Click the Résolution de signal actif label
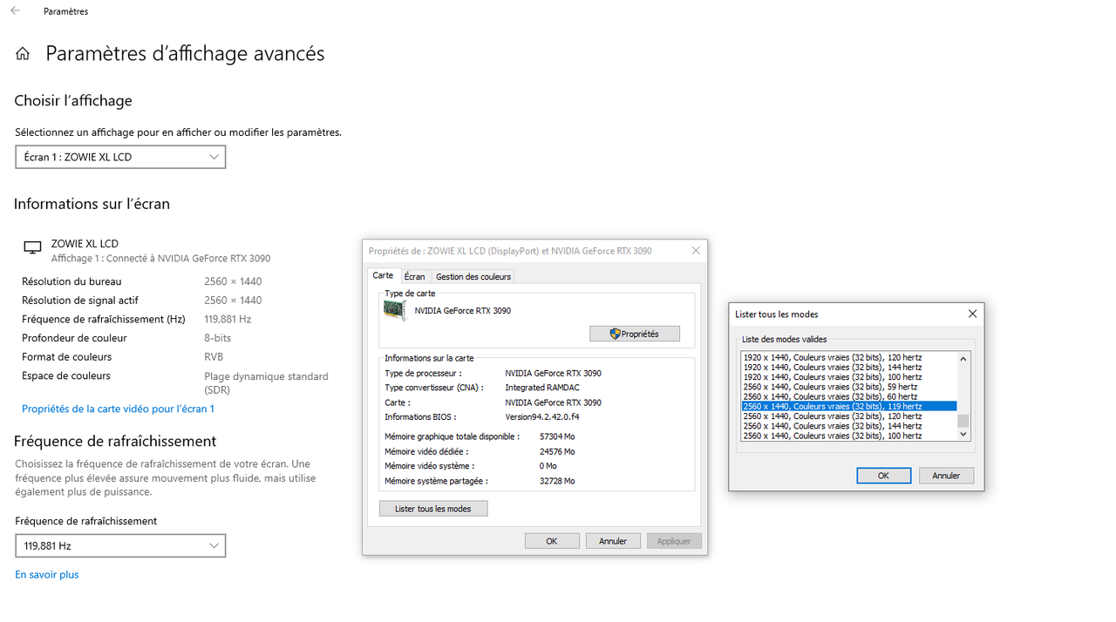Screen dimensions: 1116x622 pos(80,301)
